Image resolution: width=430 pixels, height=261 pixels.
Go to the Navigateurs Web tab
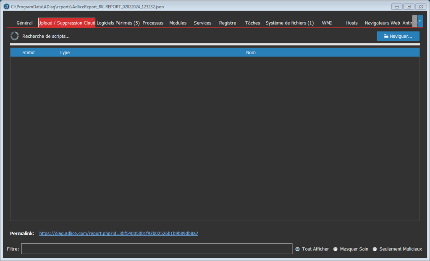click(x=382, y=23)
